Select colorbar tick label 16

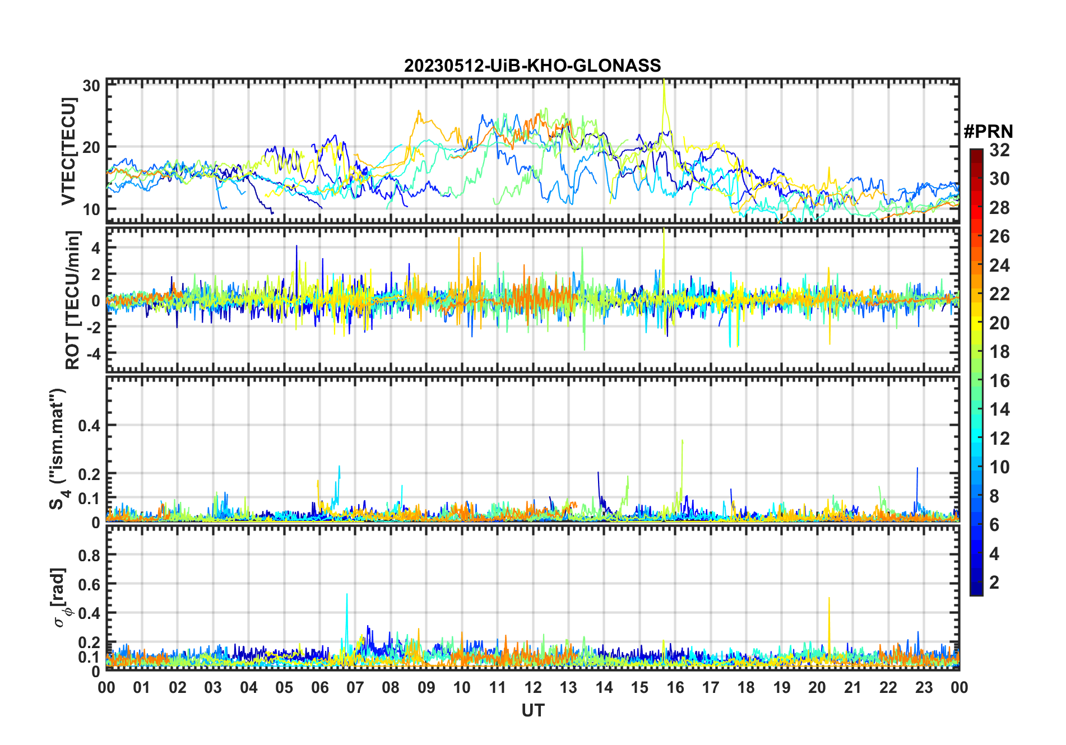coord(999,381)
